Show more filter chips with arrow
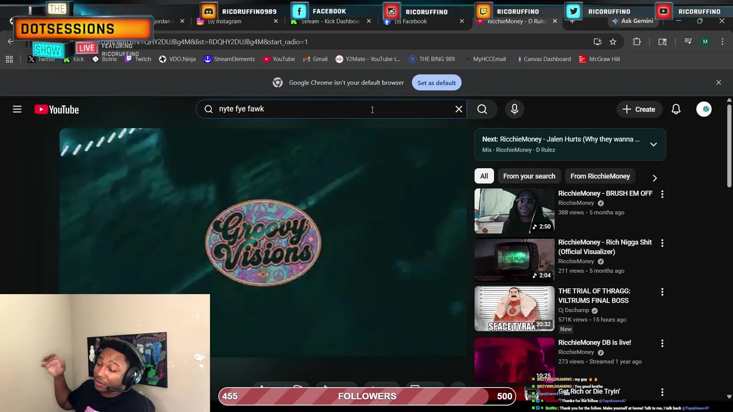Viewport: 733px width, 412px height. 655,178
